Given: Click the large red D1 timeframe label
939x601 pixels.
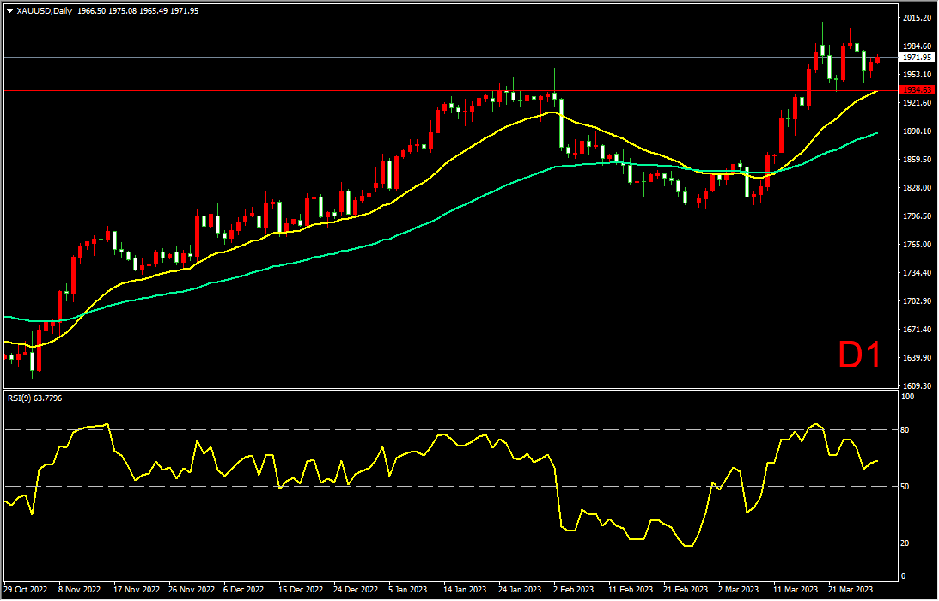Looking at the screenshot, I should click(860, 356).
